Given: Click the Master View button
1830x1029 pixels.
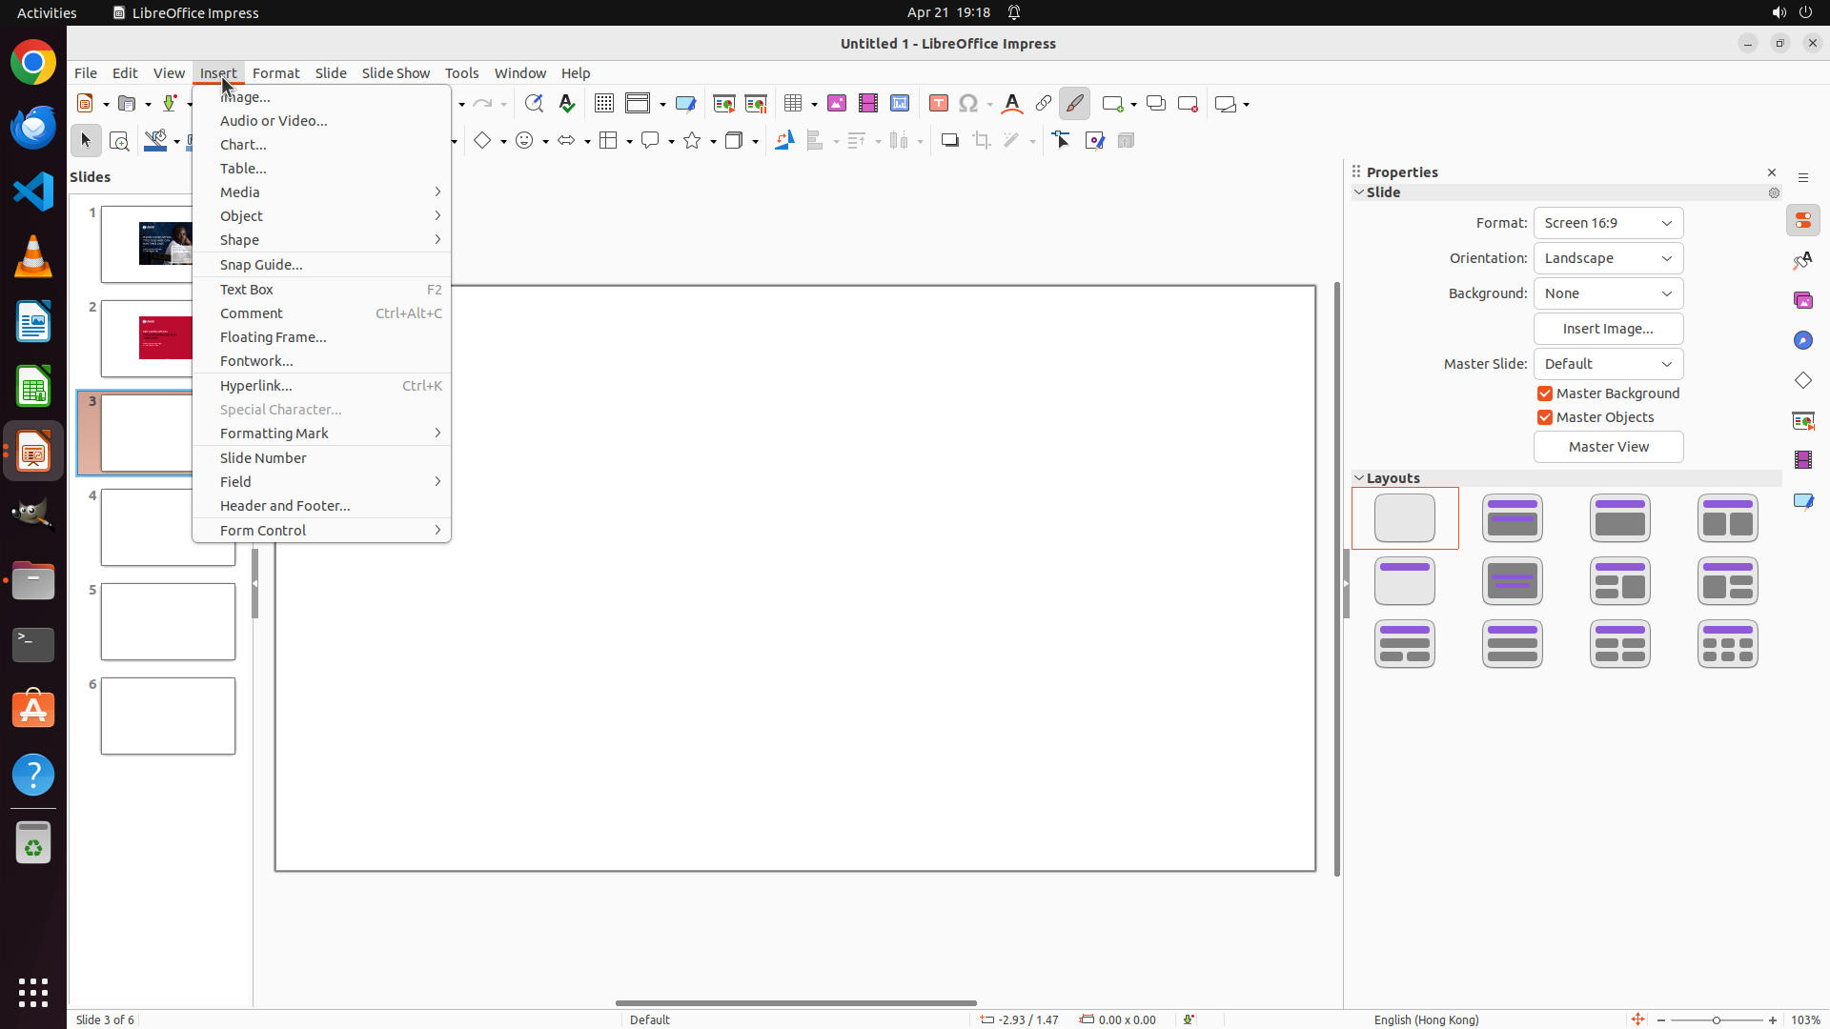Looking at the screenshot, I should [x=1608, y=447].
